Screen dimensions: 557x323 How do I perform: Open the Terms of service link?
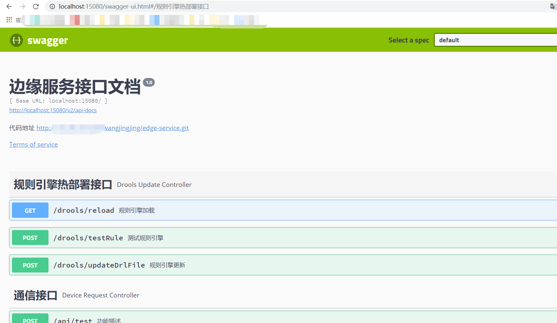tap(33, 144)
